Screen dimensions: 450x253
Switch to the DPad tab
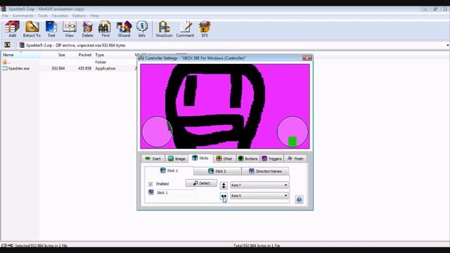click(x=224, y=159)
